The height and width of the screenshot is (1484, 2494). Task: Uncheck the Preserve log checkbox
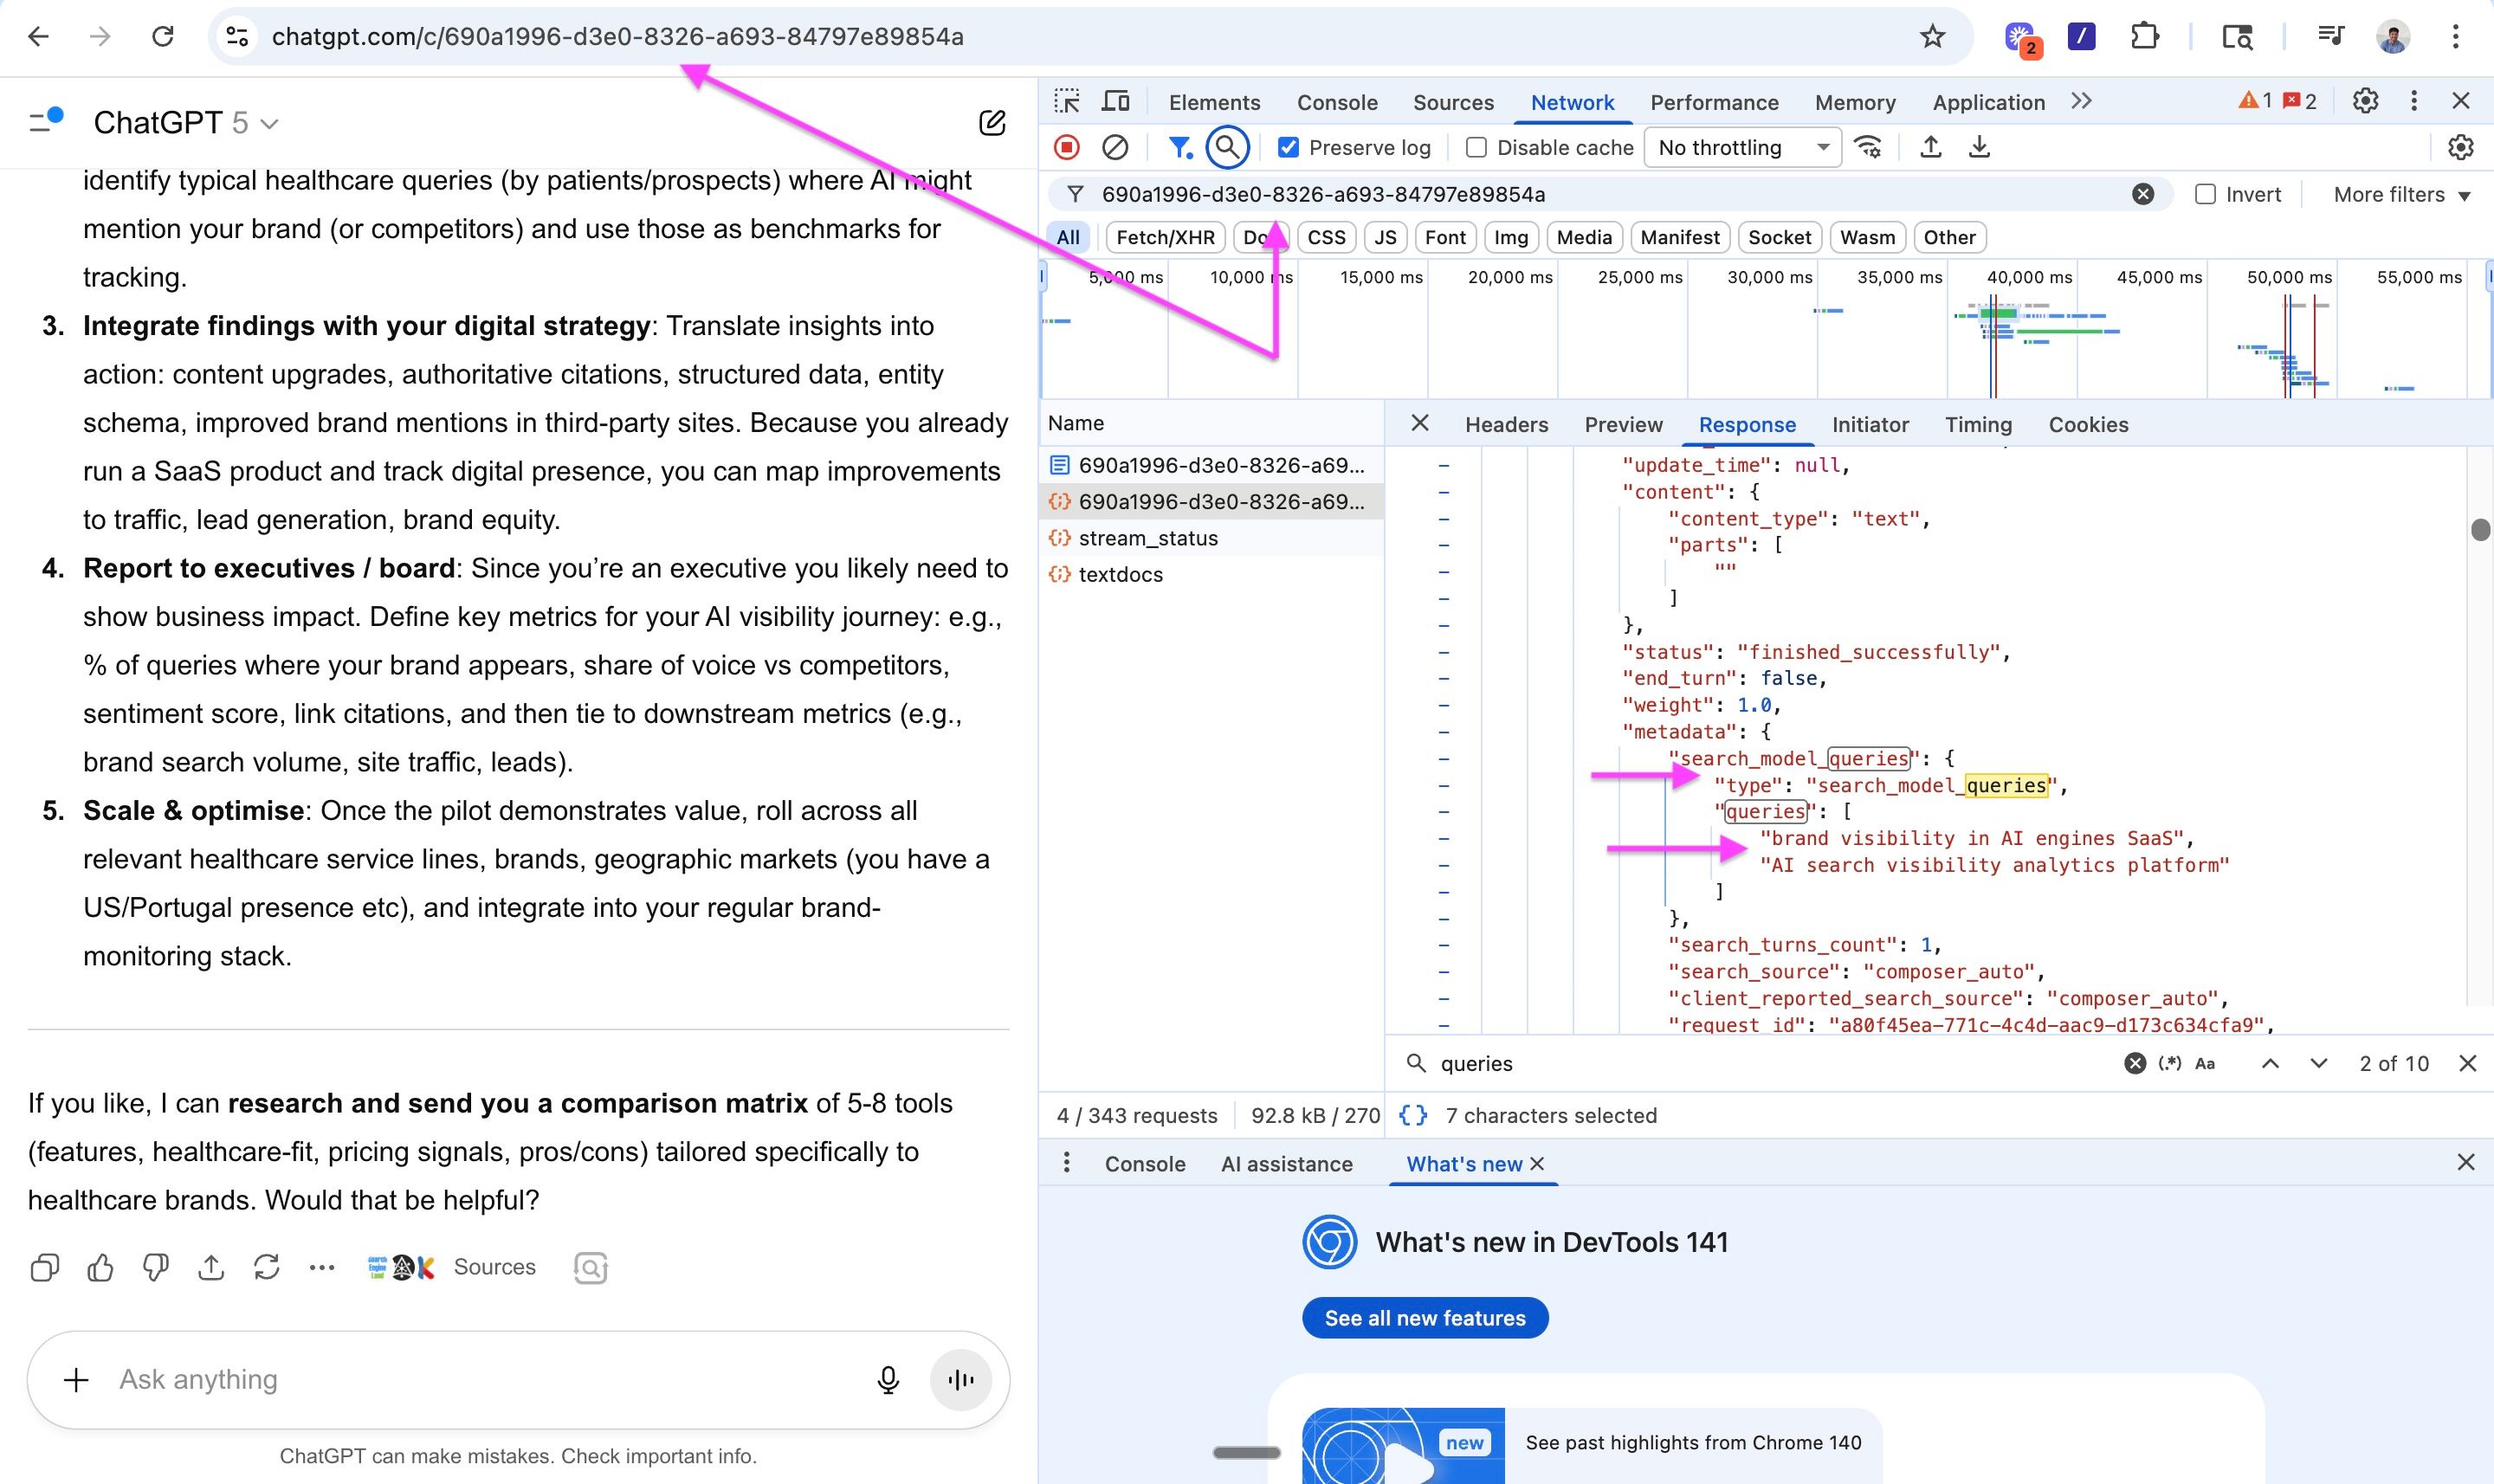(x=1289, y=148)
